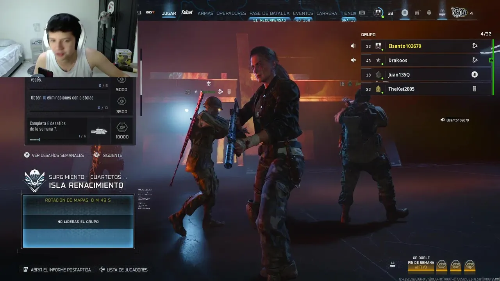Viewport: 500px width, 281px height.
Task: Switch to the OPERADORES tab
Action: [x=231, y=13]
